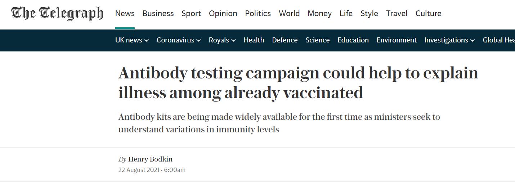515x182 pixels.
Task: Select Opinion in top navigation
Action: tap(223, 14)
